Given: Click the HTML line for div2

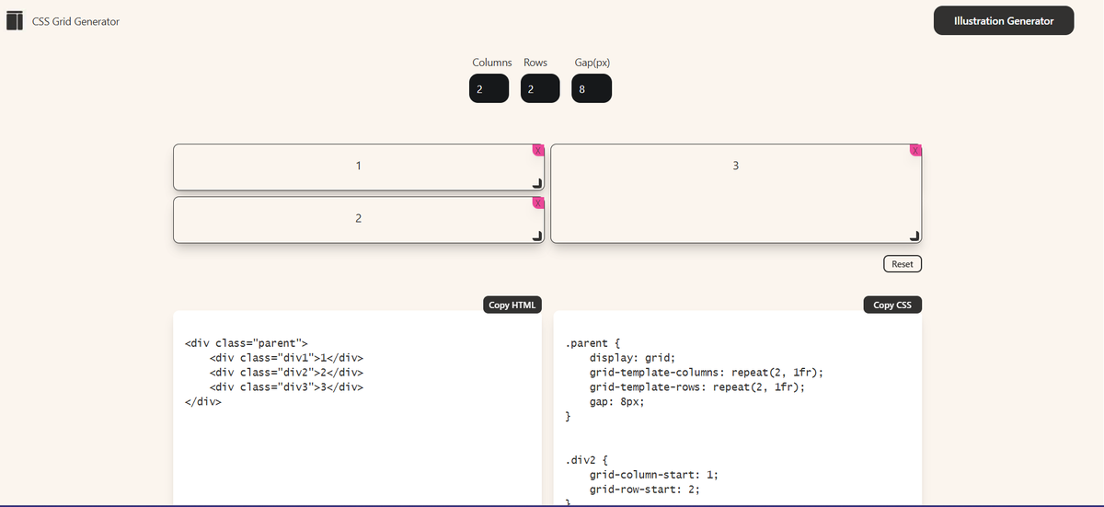Looking at the screenshot, I should (287, 373).
